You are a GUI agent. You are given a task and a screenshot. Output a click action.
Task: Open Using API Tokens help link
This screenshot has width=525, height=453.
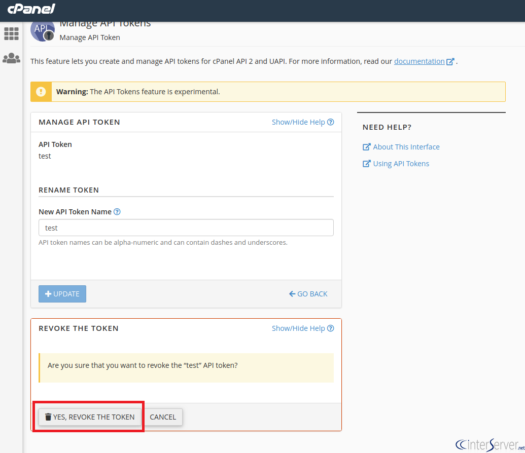click(x=396, y=164)
